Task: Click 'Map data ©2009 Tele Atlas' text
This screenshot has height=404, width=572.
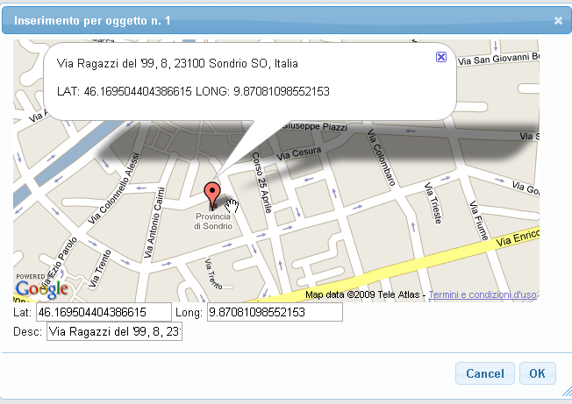Action: tap(362, 294)
